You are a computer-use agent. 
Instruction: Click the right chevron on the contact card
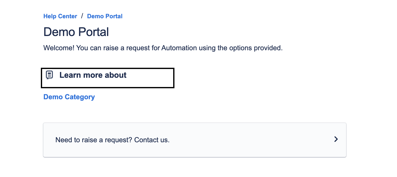(x=336, y=139)
